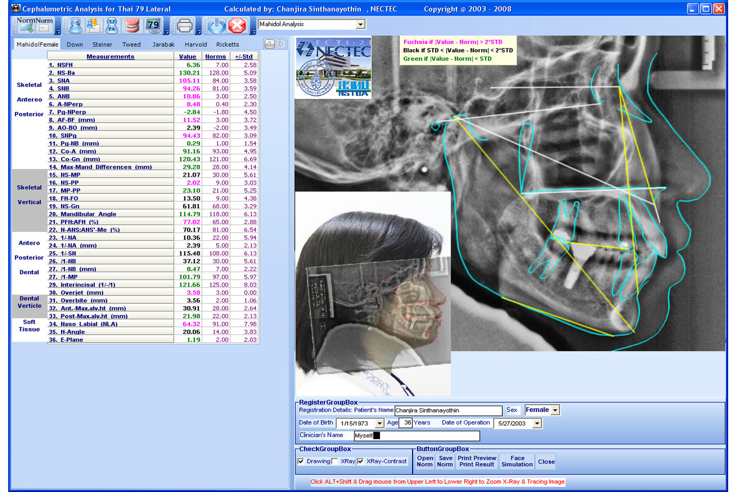This screenshot has width=738, height=492.
Task: Select the '5. ANB' measurement row
Action: [x=153, y=96]
